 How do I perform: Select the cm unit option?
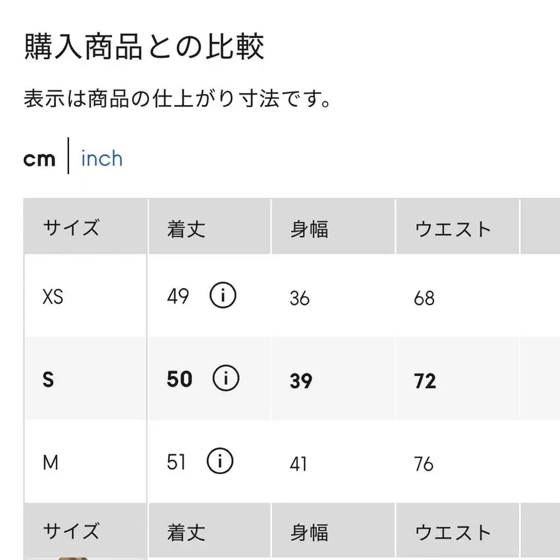tap(40, 159)
